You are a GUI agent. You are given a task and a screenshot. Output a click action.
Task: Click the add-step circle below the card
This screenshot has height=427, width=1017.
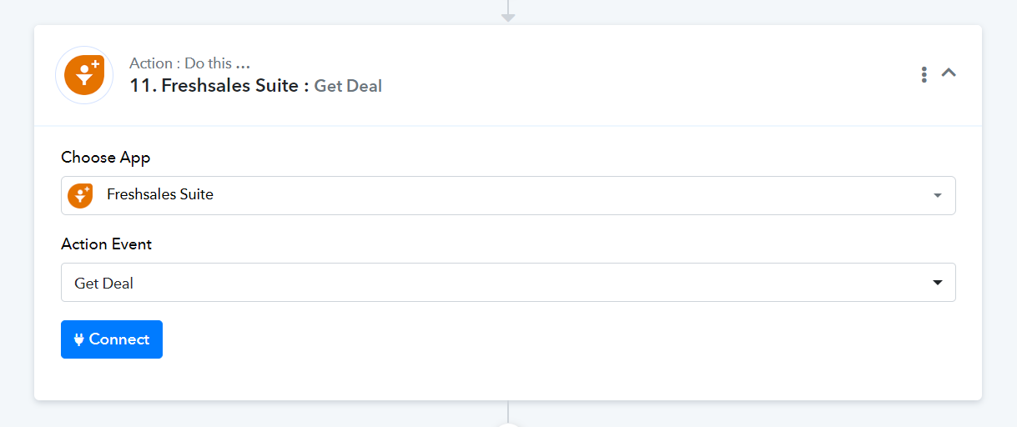[508, 424]
